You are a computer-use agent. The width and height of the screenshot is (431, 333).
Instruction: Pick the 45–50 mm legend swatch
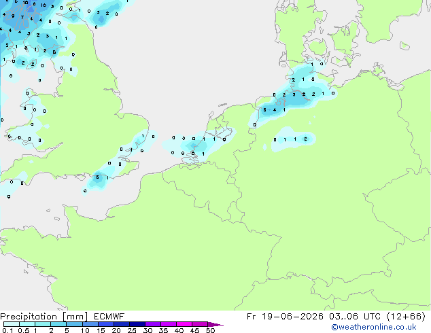[x=200, y=324]
